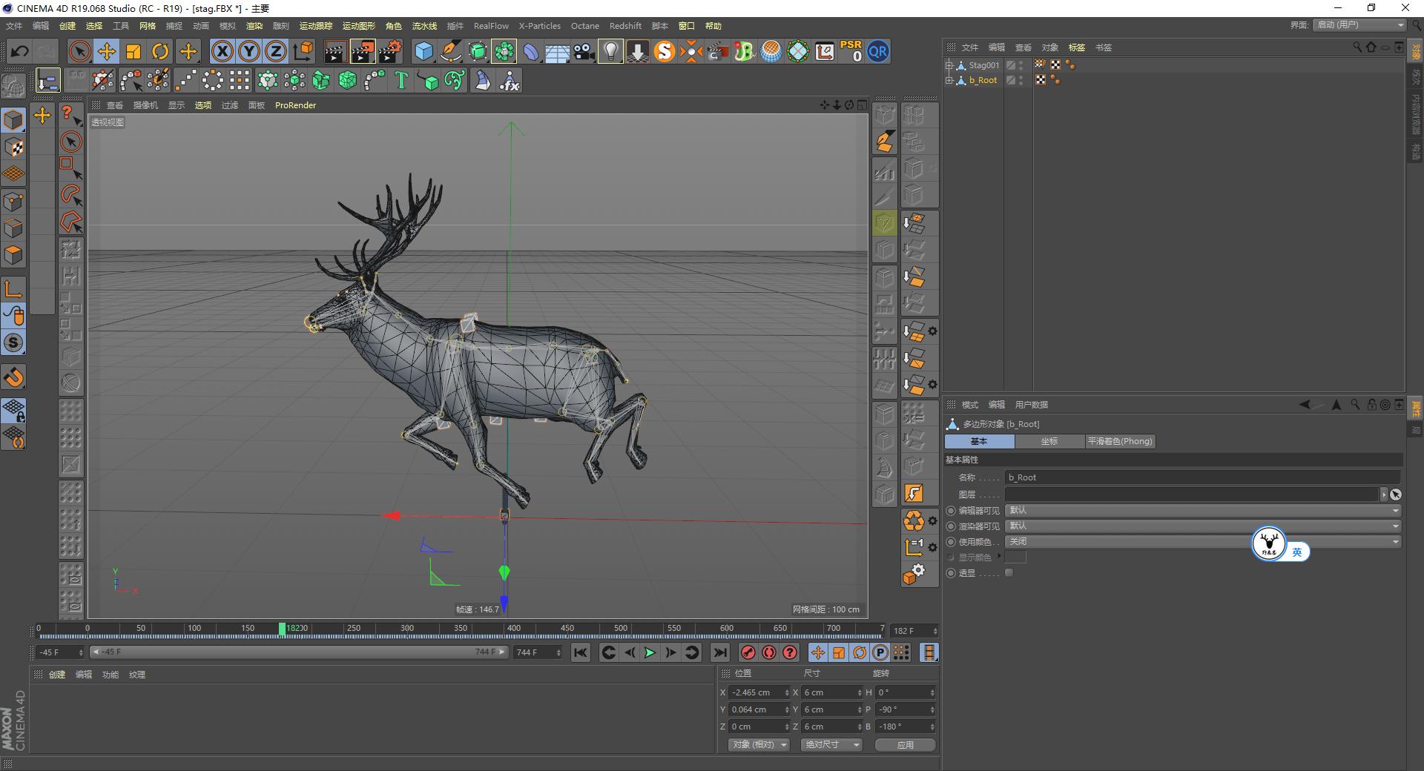Enable the X-Ray (透显) checkbox
The width and height of the screenshot is (1424, 771).
[1009, 573]
